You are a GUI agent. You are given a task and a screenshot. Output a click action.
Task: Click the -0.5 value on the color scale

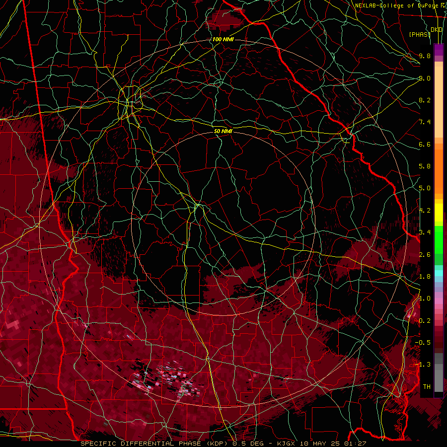click(x=423, y=343)
